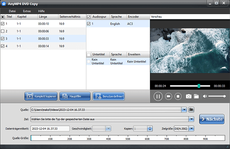Click the preview playback progress slider

(190, 86)
